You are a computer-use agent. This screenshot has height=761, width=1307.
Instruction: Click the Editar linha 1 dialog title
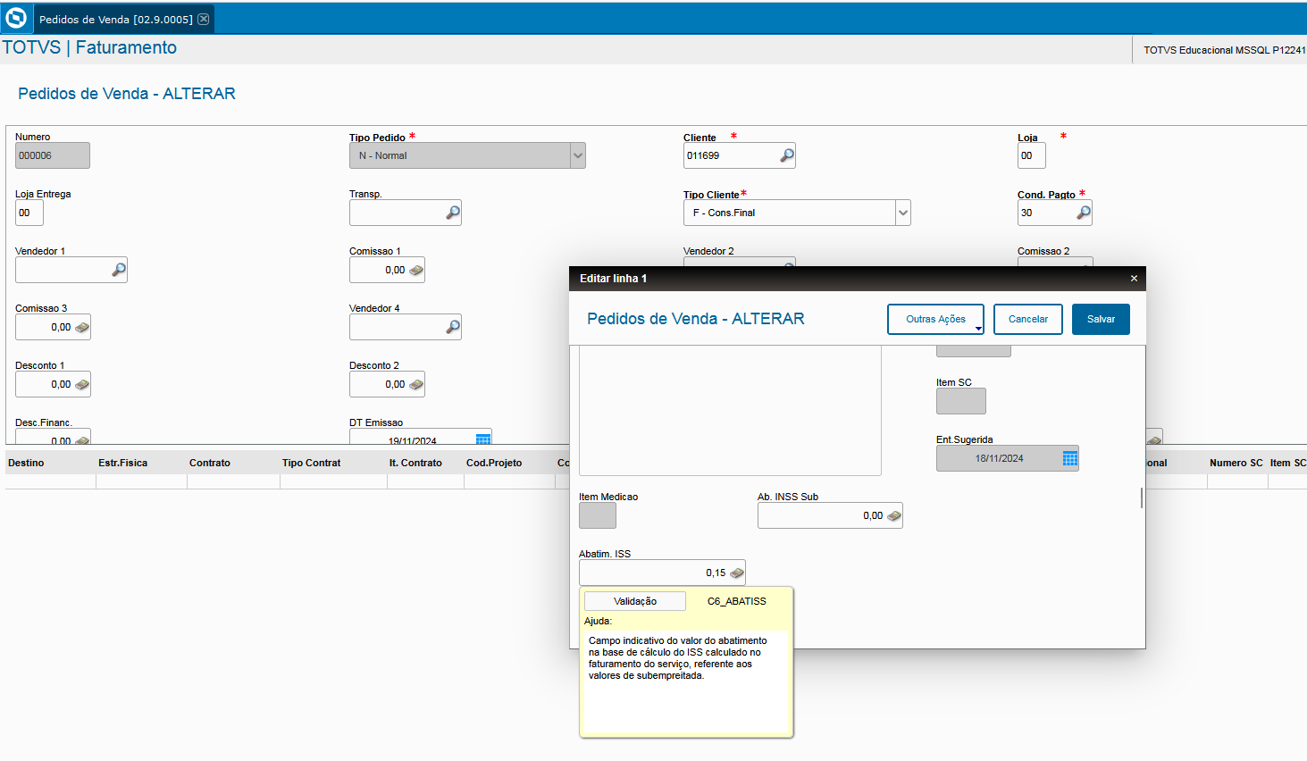tap(613, 279)
